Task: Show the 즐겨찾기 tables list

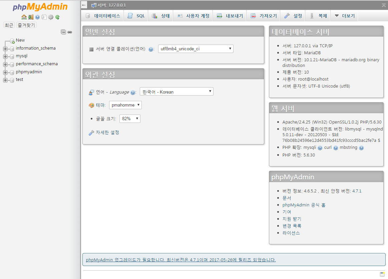Action: pos(26,25)
